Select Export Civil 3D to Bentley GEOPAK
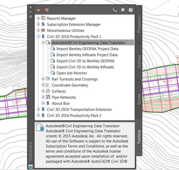The width and height of the screenshot is (179, 170). point(85,61)
